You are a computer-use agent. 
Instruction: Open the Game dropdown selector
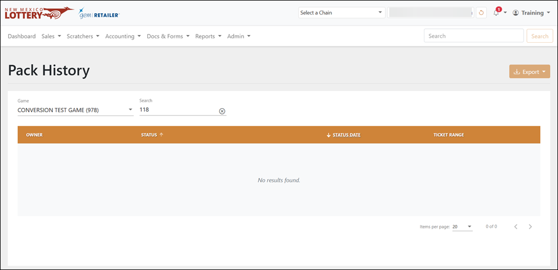click(x=76, y=110)
